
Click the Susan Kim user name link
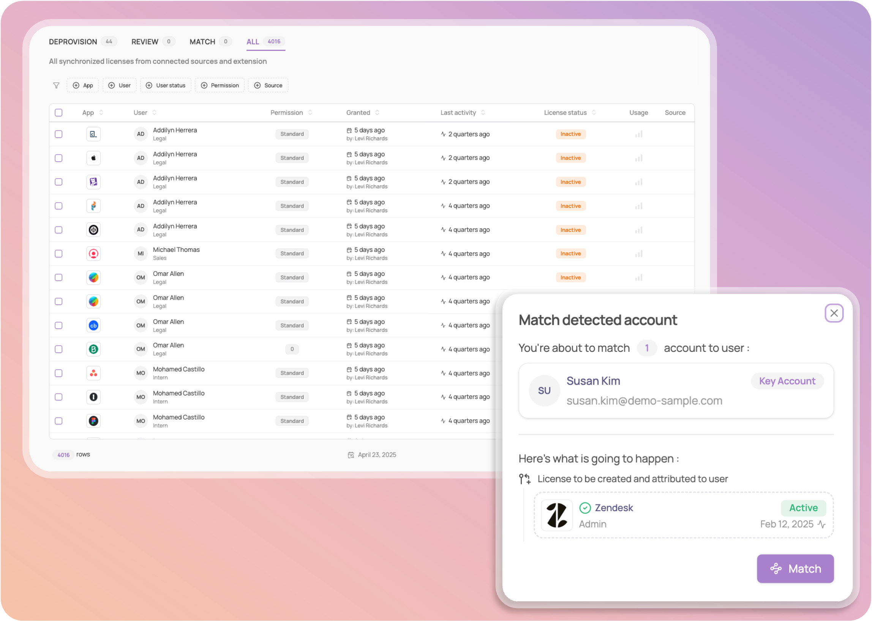593,381
